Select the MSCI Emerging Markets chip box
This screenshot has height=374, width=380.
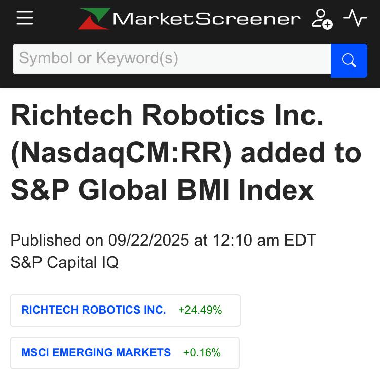(125, 353)
